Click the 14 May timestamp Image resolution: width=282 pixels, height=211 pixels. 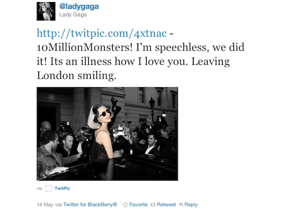pyautogui.click(x=45, y=204)
